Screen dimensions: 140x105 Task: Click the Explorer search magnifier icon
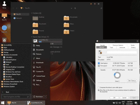101,8
